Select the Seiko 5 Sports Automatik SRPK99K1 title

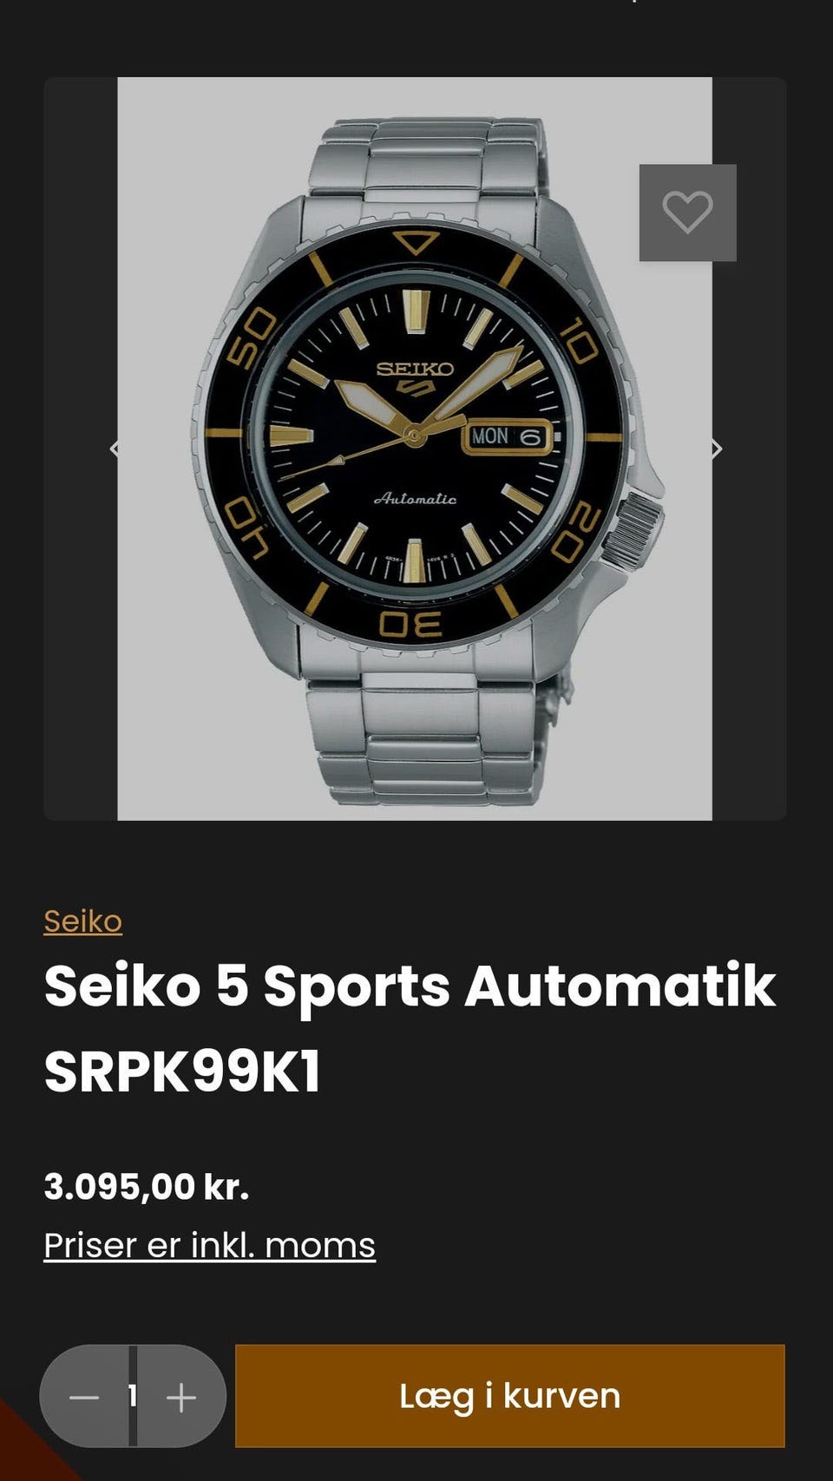pos(410,1029)
